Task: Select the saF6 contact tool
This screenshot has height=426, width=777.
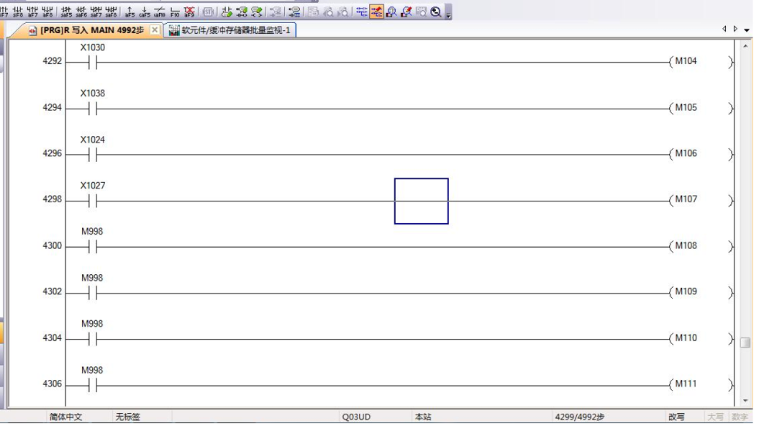Action: [81, 12]
